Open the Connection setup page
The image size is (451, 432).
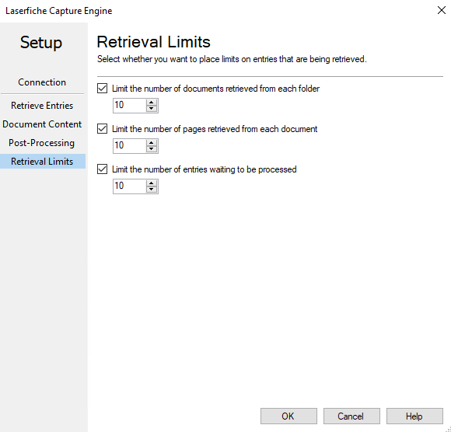click(42, 82)
